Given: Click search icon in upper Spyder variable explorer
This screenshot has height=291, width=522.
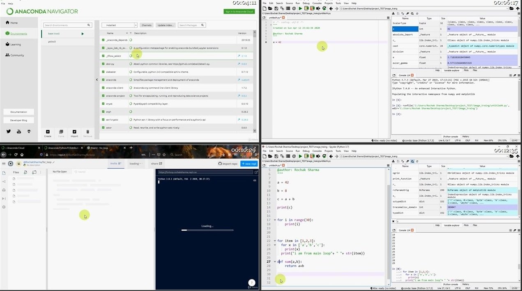Looking at the screenshot, I should (412, 14).
